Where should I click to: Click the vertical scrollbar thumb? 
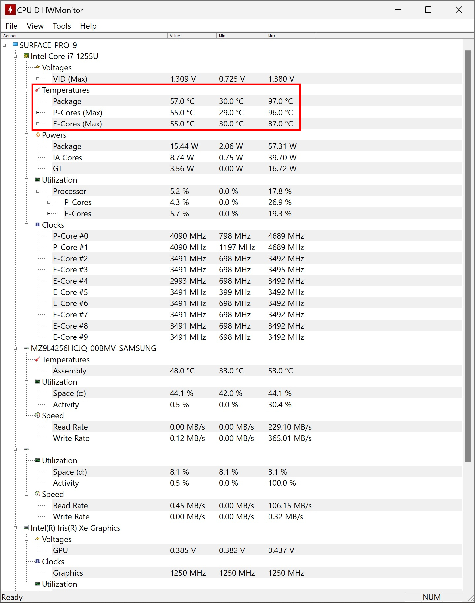(468, 256)
